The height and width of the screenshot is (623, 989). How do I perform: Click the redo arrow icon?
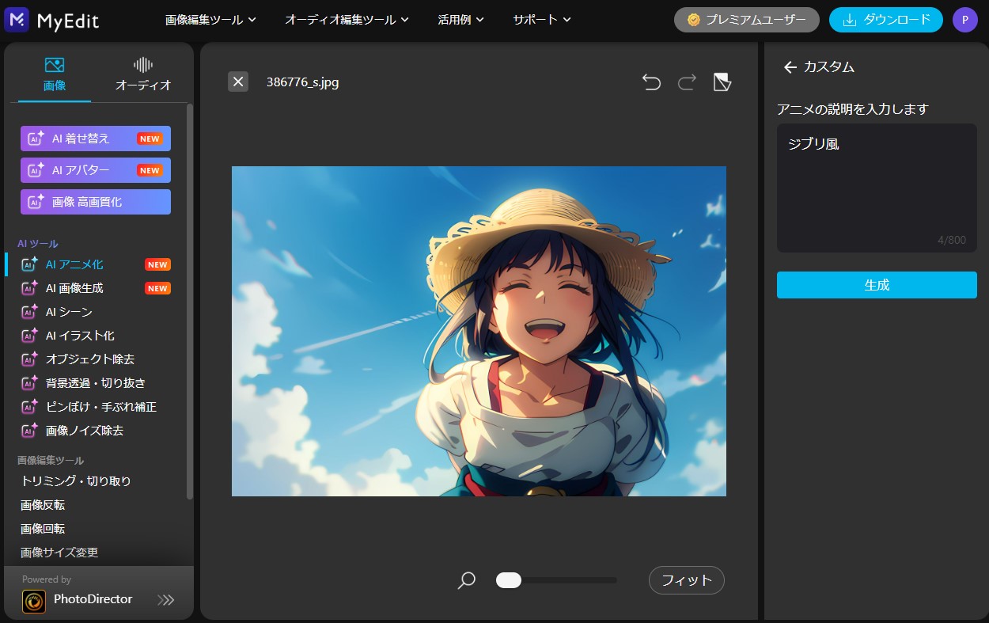click(x=687, y=82)
